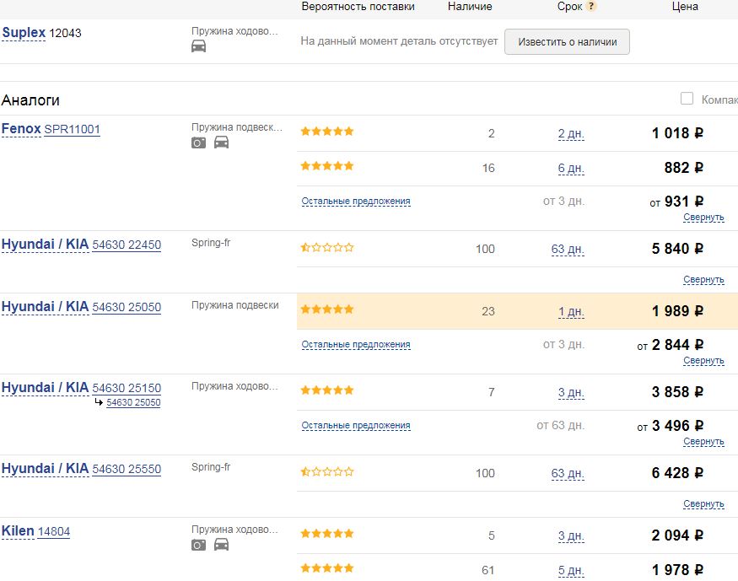This screenshot has width=738, height=581.
Task: Open the Fenox brand link
Action: 21,128
